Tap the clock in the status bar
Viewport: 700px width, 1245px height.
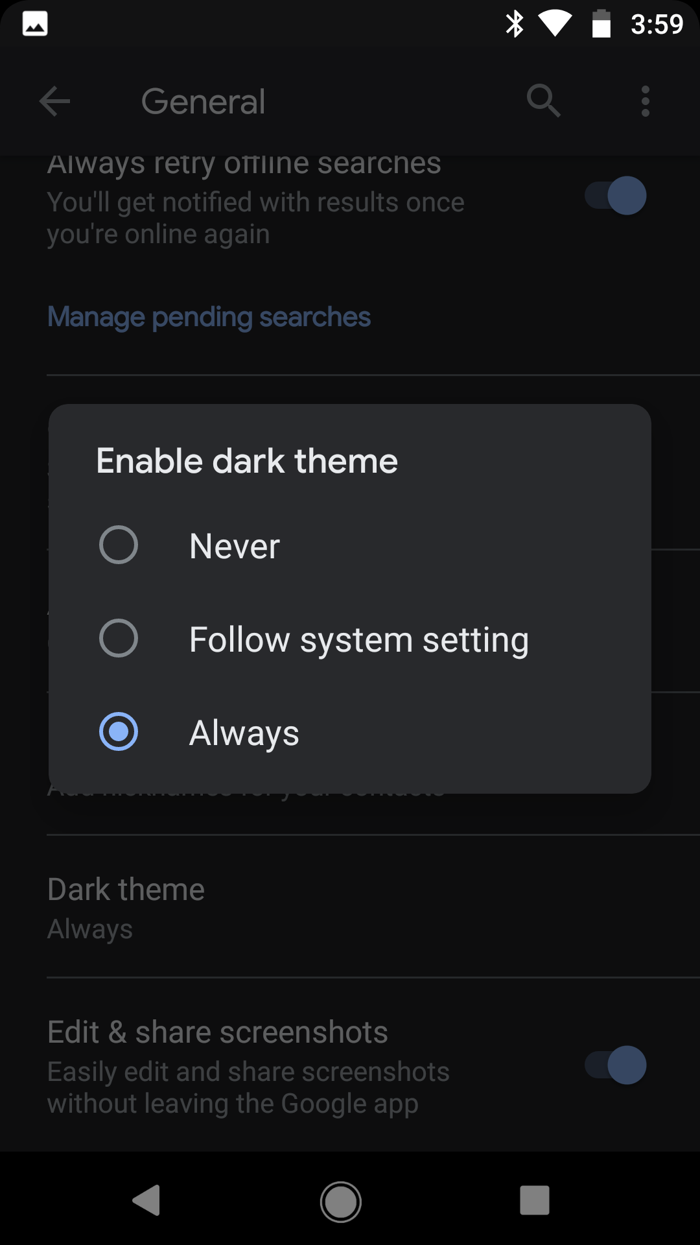657,24
